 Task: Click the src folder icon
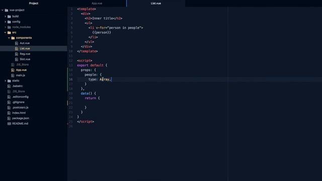click(9, 32)
